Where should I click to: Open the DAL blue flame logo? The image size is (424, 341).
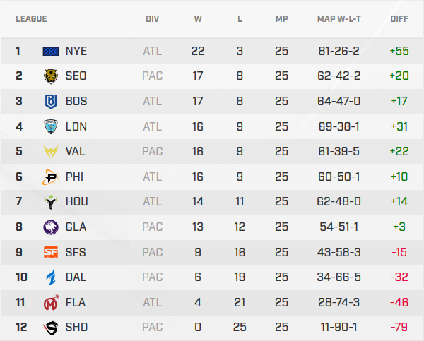(x=52, y=277)
